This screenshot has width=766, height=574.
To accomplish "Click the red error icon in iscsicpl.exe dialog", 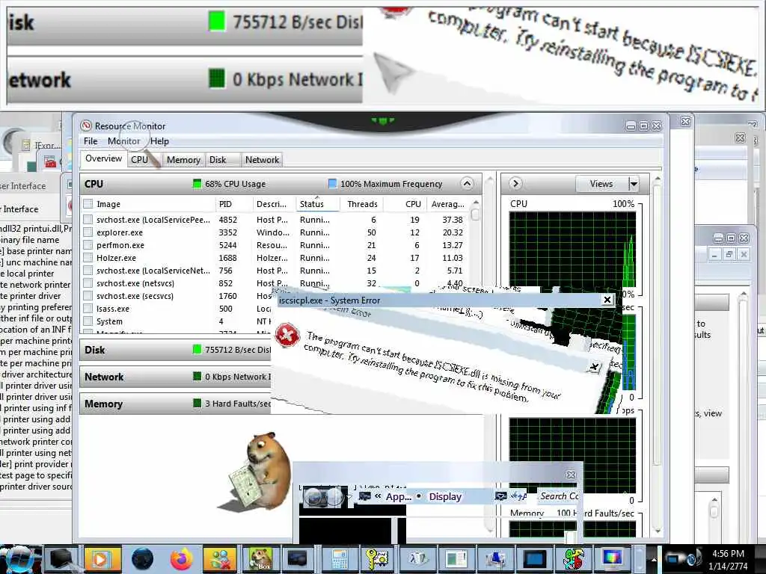I will tap(287, 335).
